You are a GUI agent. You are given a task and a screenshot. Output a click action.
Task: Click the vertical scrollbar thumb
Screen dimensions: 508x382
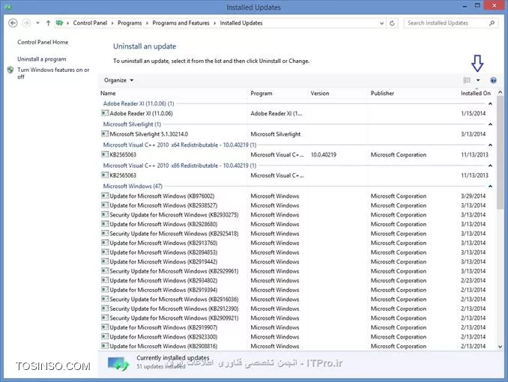[500, 153]
